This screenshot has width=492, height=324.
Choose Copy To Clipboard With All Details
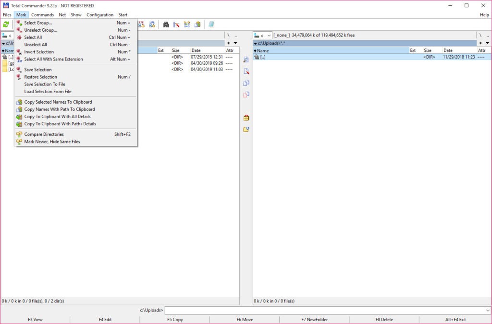[x=75, y=116]
